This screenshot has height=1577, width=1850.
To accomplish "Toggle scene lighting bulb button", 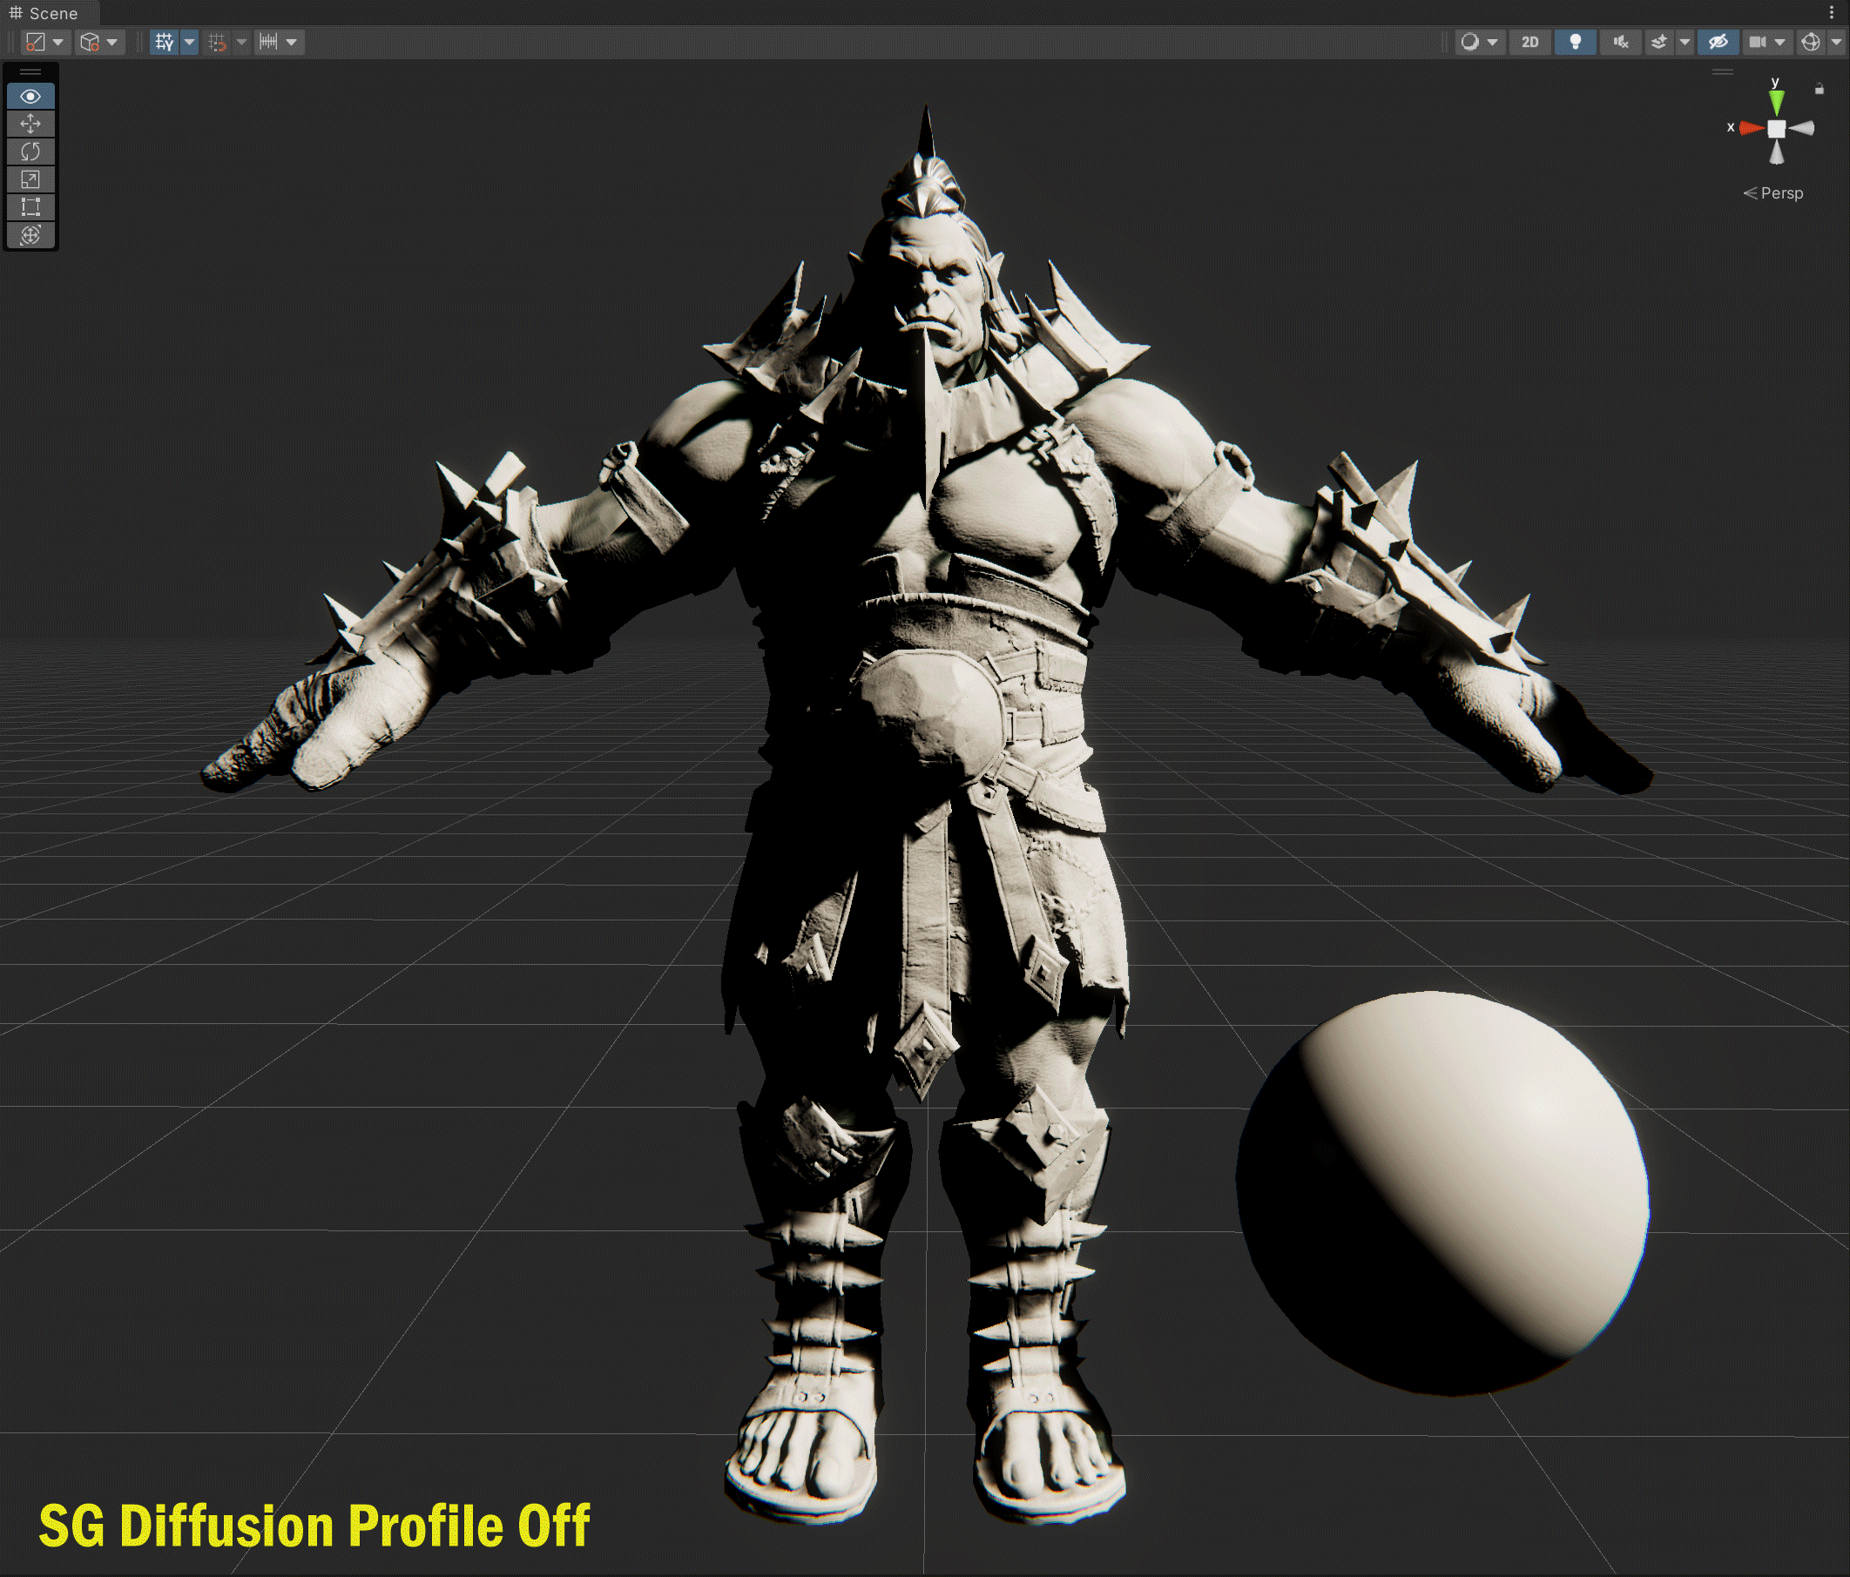I will (x=1575, y=42).
